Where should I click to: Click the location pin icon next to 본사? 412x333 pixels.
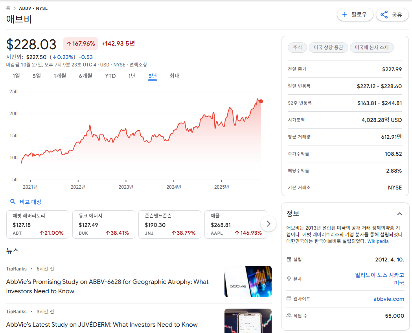pyautogui.click(x=289, y=279)
